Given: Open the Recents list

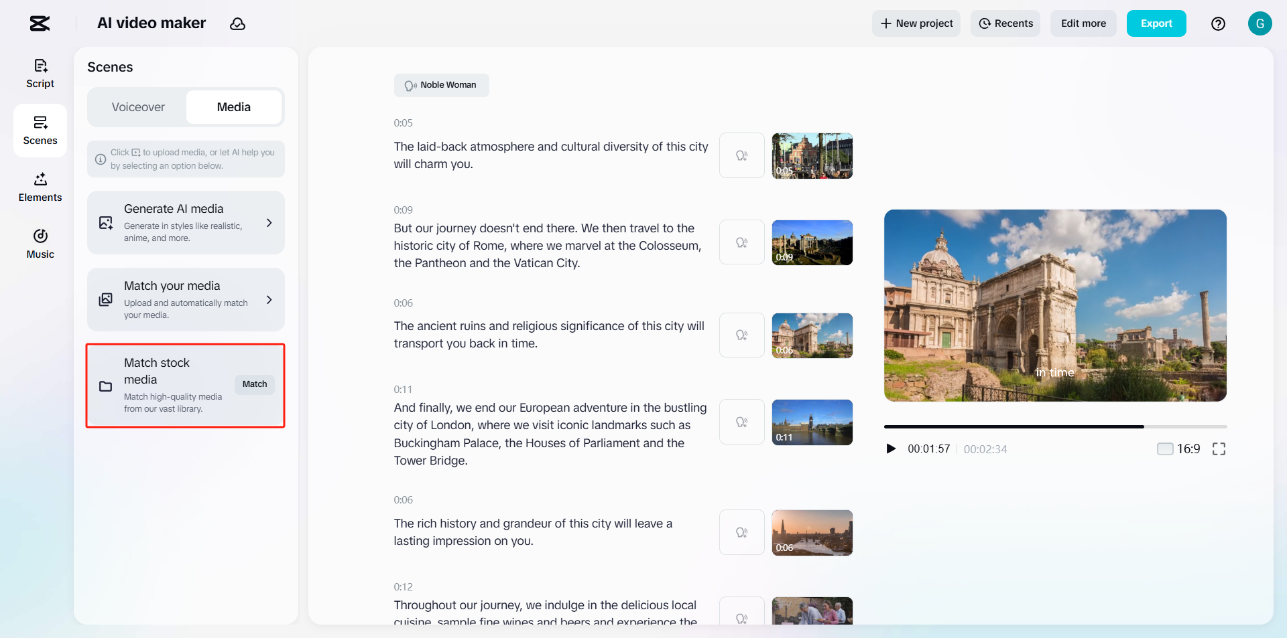Looking at the screenshot, I should (x=1005, y=23).
